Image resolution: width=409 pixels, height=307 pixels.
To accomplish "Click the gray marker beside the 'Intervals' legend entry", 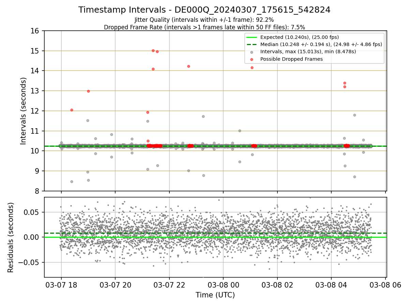I will [x=252, y=52].
